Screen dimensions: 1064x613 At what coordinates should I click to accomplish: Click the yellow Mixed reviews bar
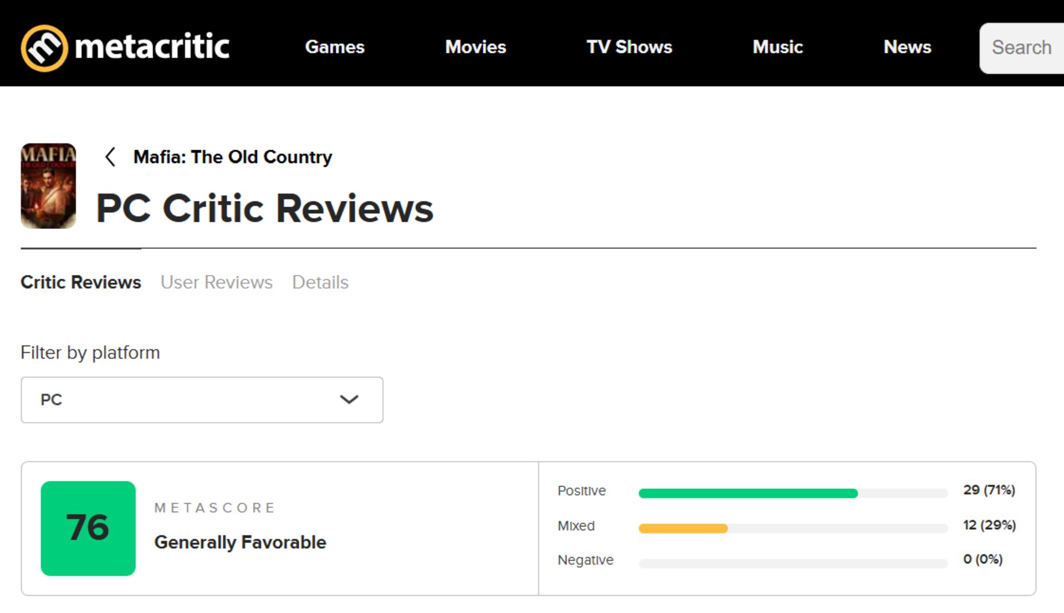[683, 528]
